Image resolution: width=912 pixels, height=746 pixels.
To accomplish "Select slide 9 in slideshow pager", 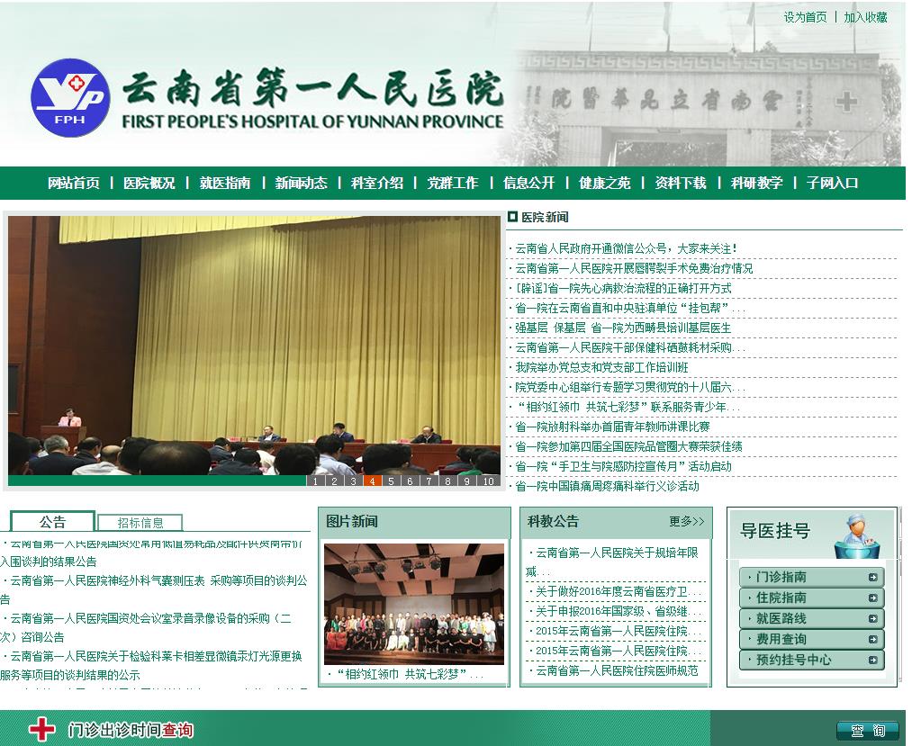I will [466, 481].
